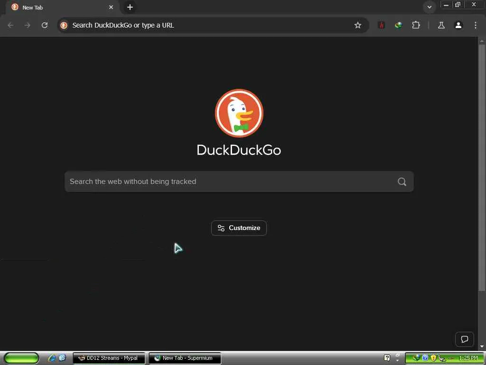Viewport: 486px width, 365px height.
Task: Select the New Tab browser tab
Action: (62, 8)
